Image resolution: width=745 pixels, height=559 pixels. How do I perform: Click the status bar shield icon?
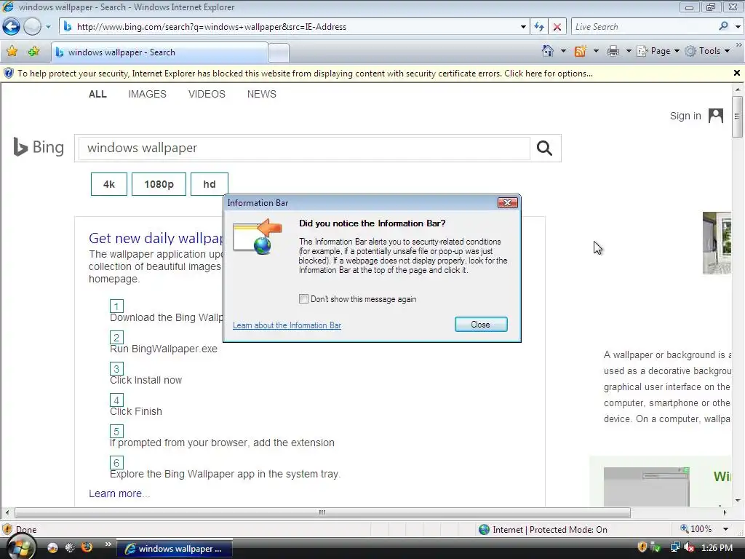point(7,529)
